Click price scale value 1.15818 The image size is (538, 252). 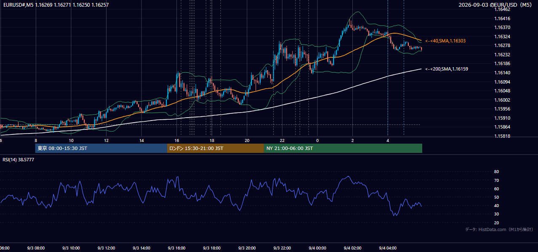coord(503,136)
